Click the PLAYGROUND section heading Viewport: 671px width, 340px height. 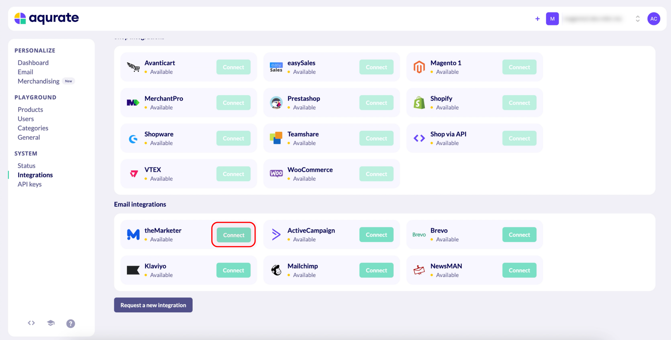[35, 97]
